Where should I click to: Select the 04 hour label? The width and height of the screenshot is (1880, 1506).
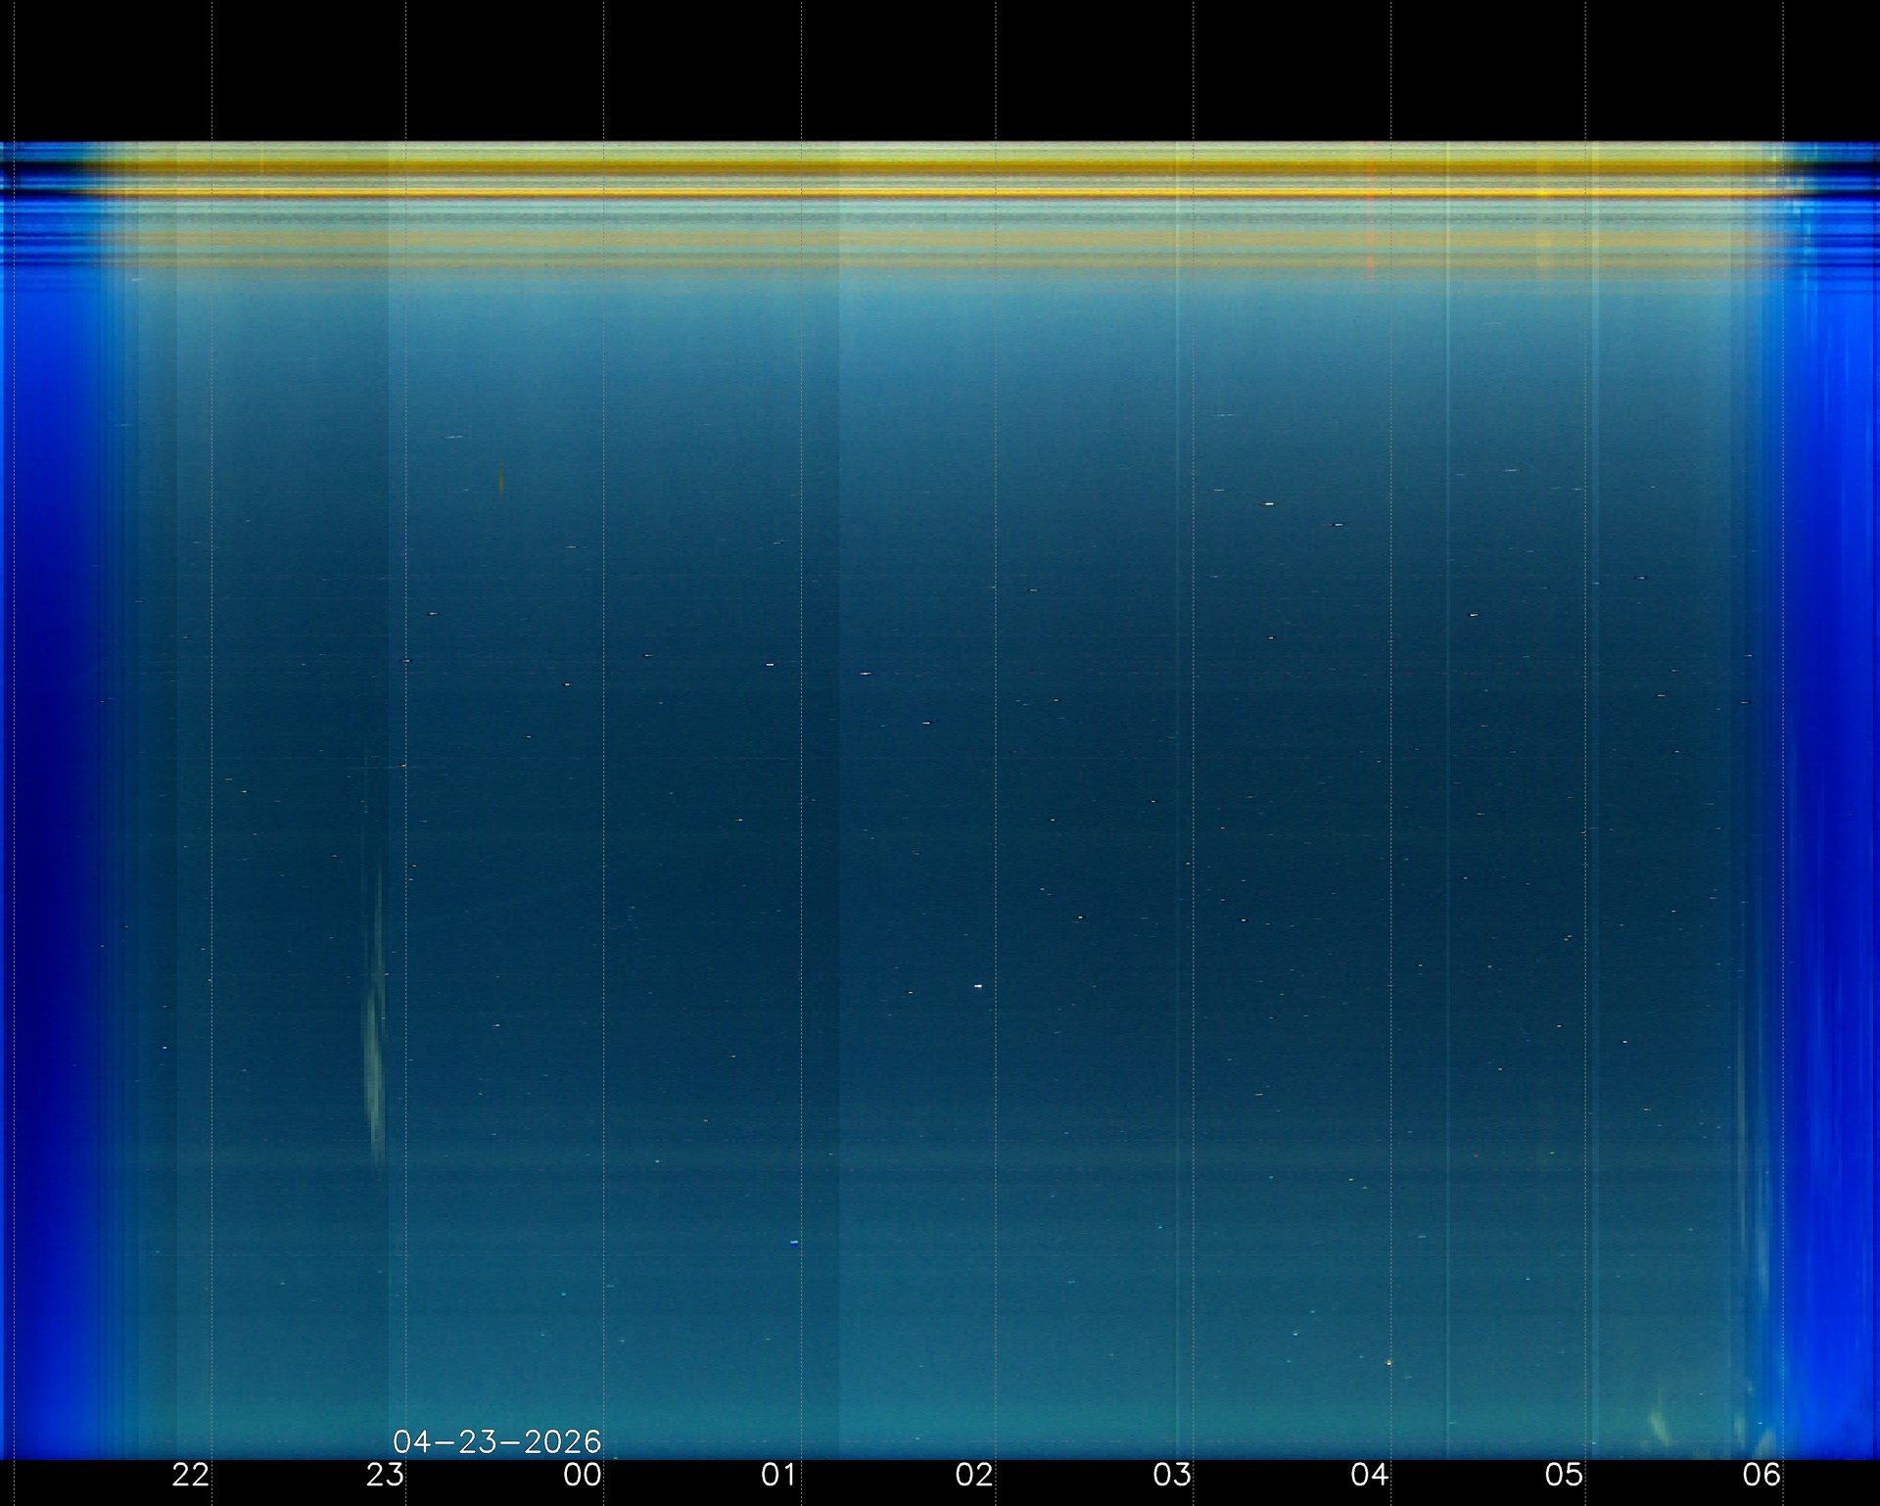[1369, 1474]
